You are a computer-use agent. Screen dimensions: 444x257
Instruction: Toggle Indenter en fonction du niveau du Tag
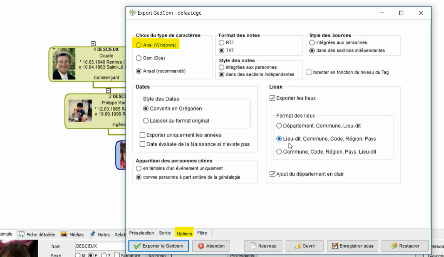(x=309, y=72)
